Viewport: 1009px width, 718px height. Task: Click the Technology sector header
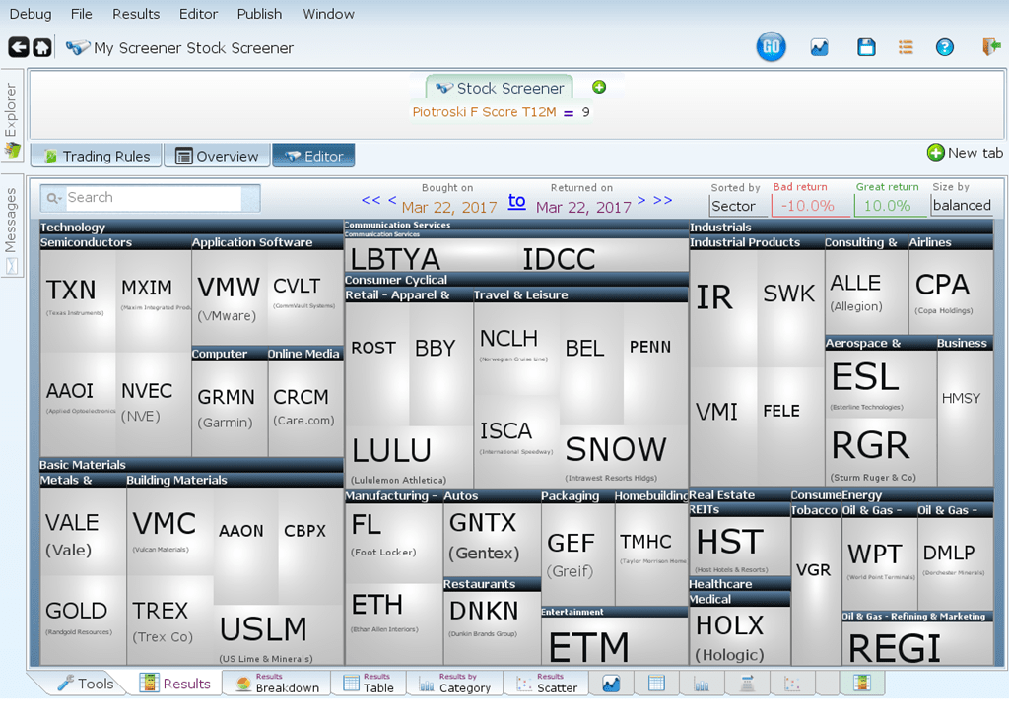coord(191,228)
